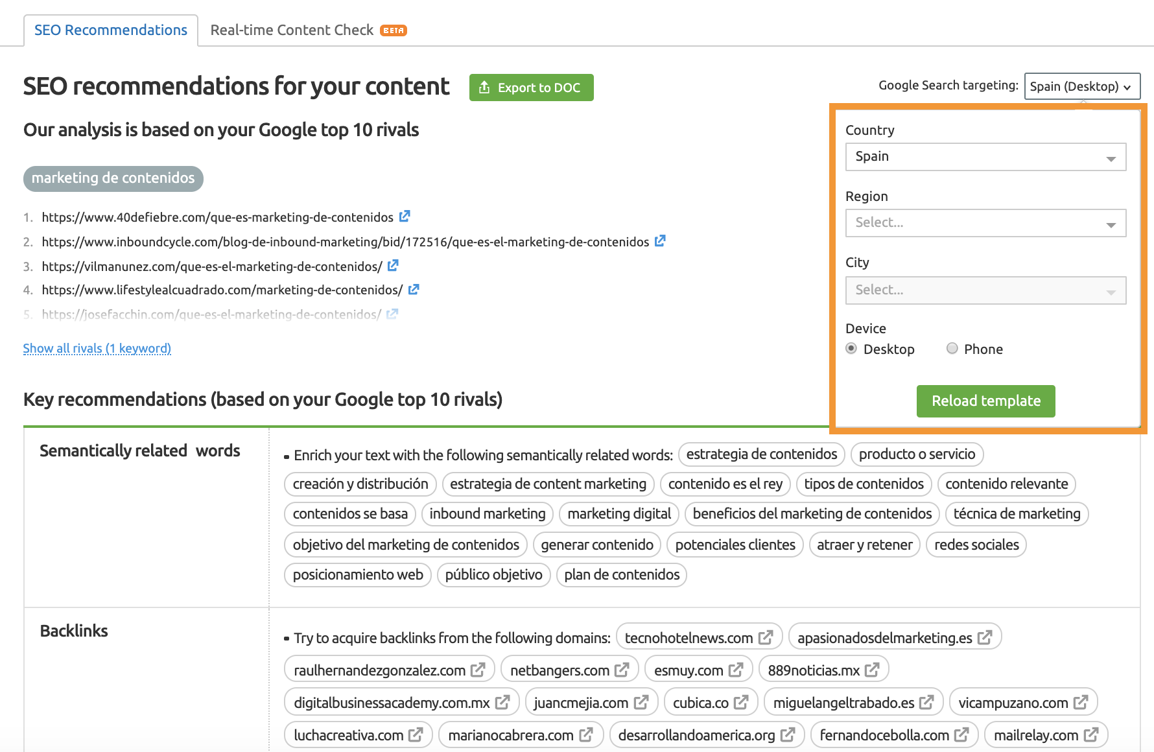
Task: Click the Export to DOC button
Action: pos(531,88)
